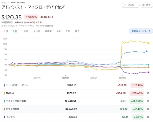Remove NVIDIA from the comparison

(x=148, y=93)
